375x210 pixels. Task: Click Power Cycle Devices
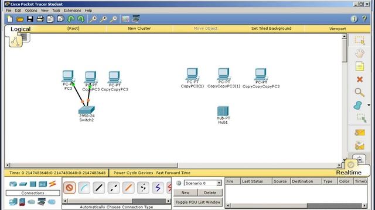point(133,173)
